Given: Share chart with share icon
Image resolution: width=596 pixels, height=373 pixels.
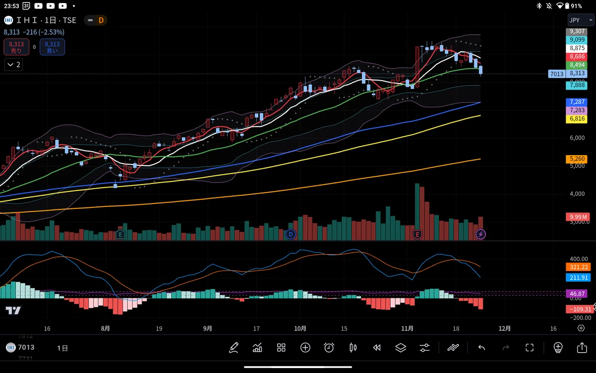Looking at the screenshot, I should click(582, 347).
